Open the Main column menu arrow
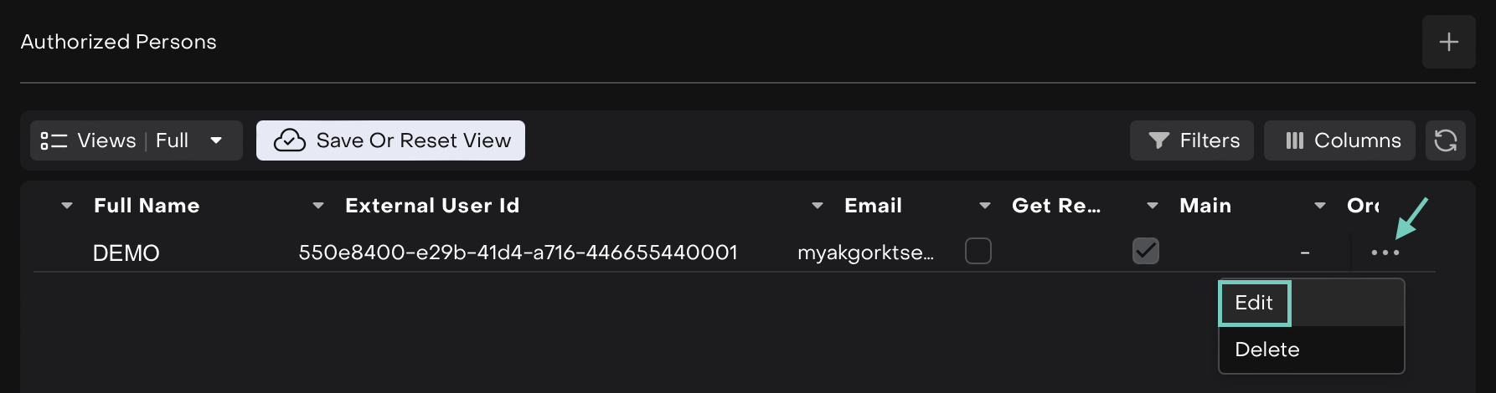Screen dimensions: 1496x393 click(x=1153, y=206)
